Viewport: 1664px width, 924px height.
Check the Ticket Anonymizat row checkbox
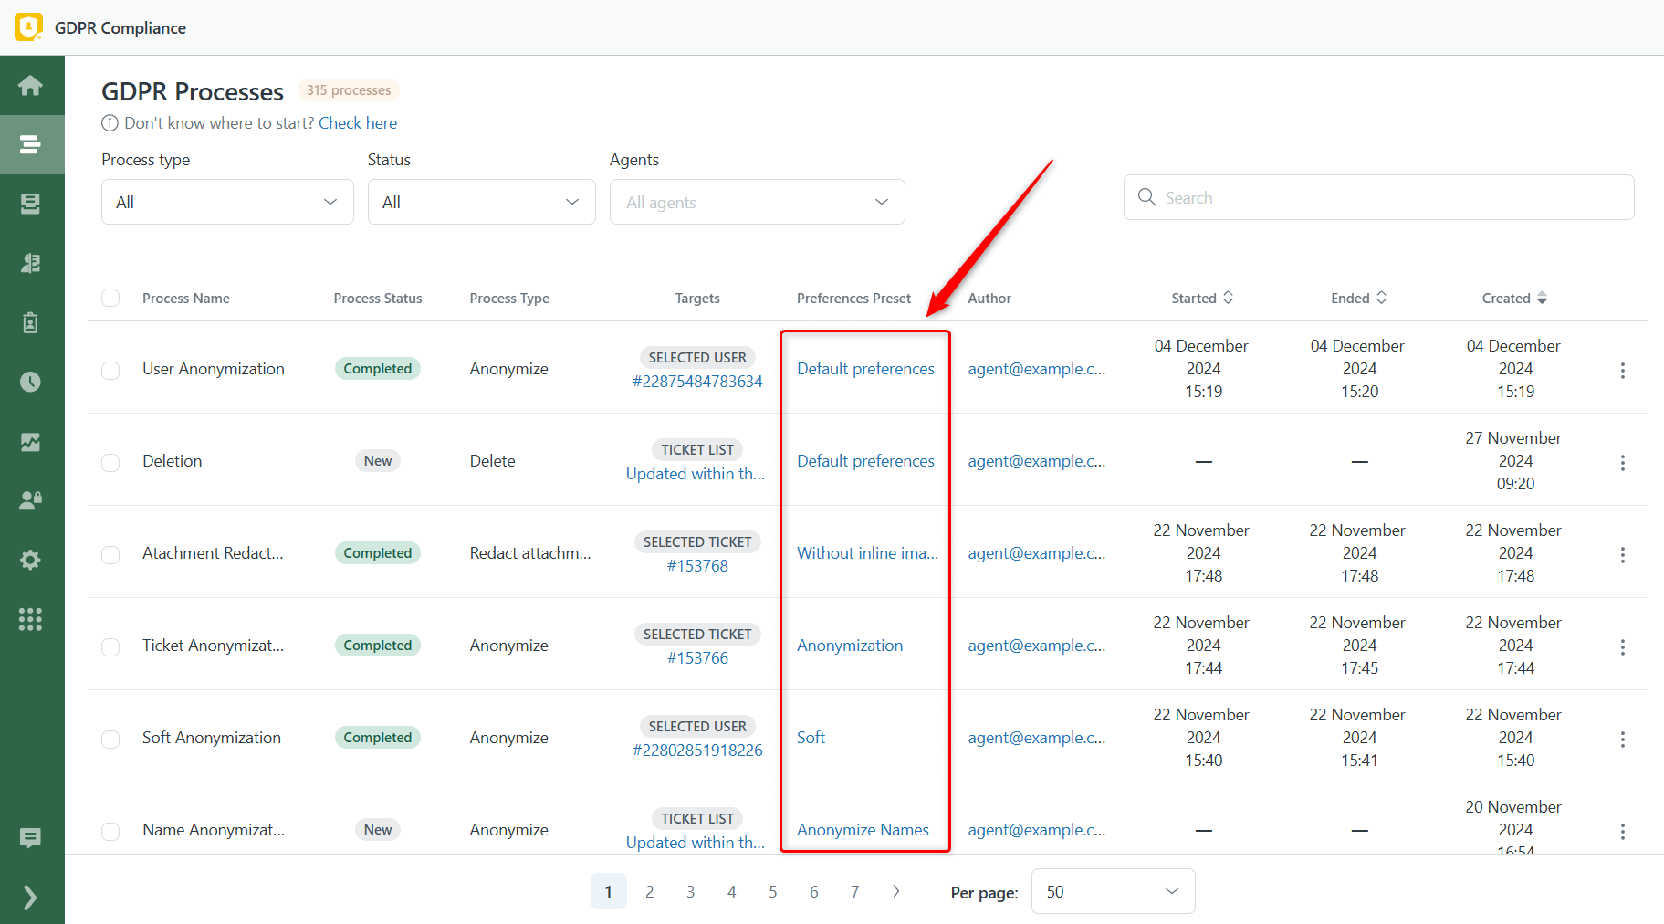point(110,646)
